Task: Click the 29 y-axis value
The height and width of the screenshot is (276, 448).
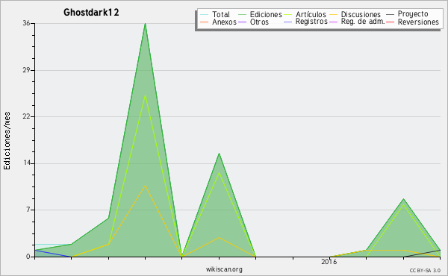Action: click(x=26, y=70)
